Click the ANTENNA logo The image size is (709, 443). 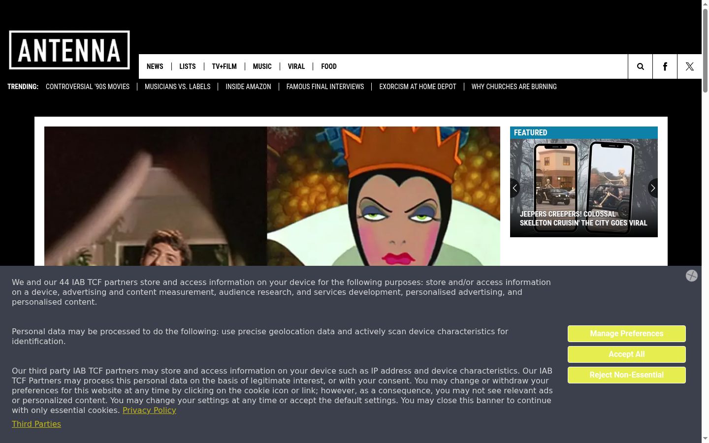pos(69,50)
